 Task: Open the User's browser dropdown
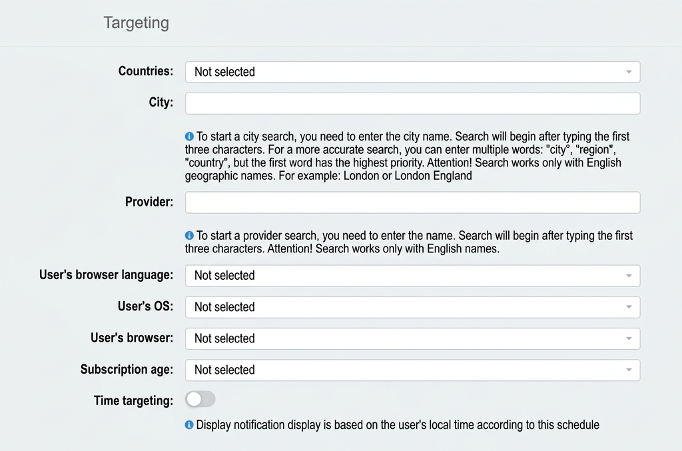pos(412,338)
